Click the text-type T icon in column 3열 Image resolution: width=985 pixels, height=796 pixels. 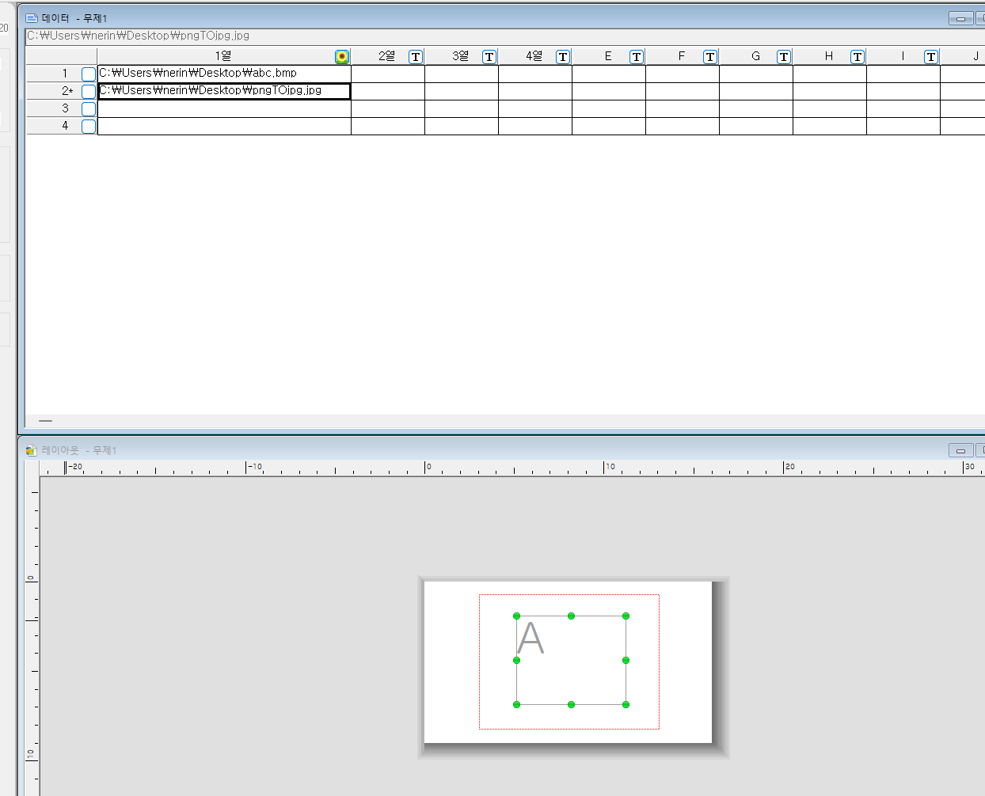489,57
